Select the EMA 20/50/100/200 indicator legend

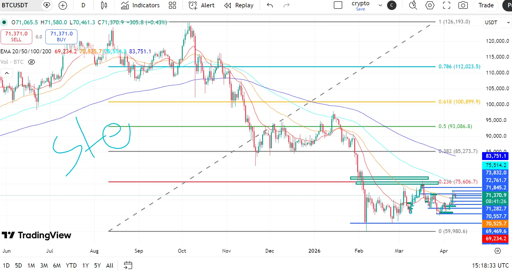(x=26, y=52)
